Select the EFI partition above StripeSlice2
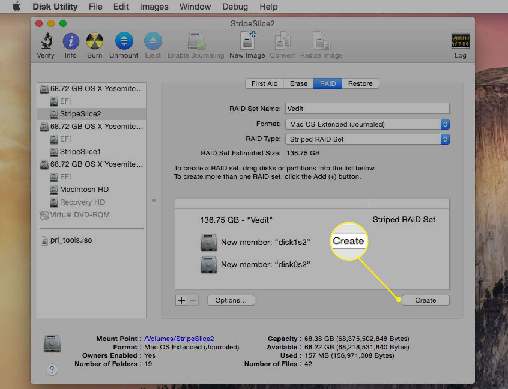Screen dimensions: 508x389 click(92, 101)
